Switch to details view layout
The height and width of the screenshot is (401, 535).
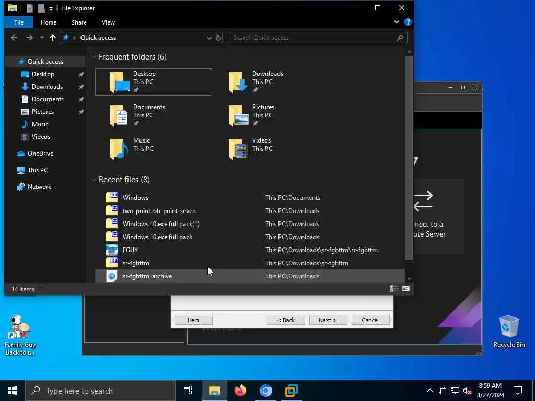coord(394,289)
